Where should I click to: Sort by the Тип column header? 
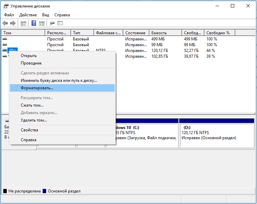82,33
